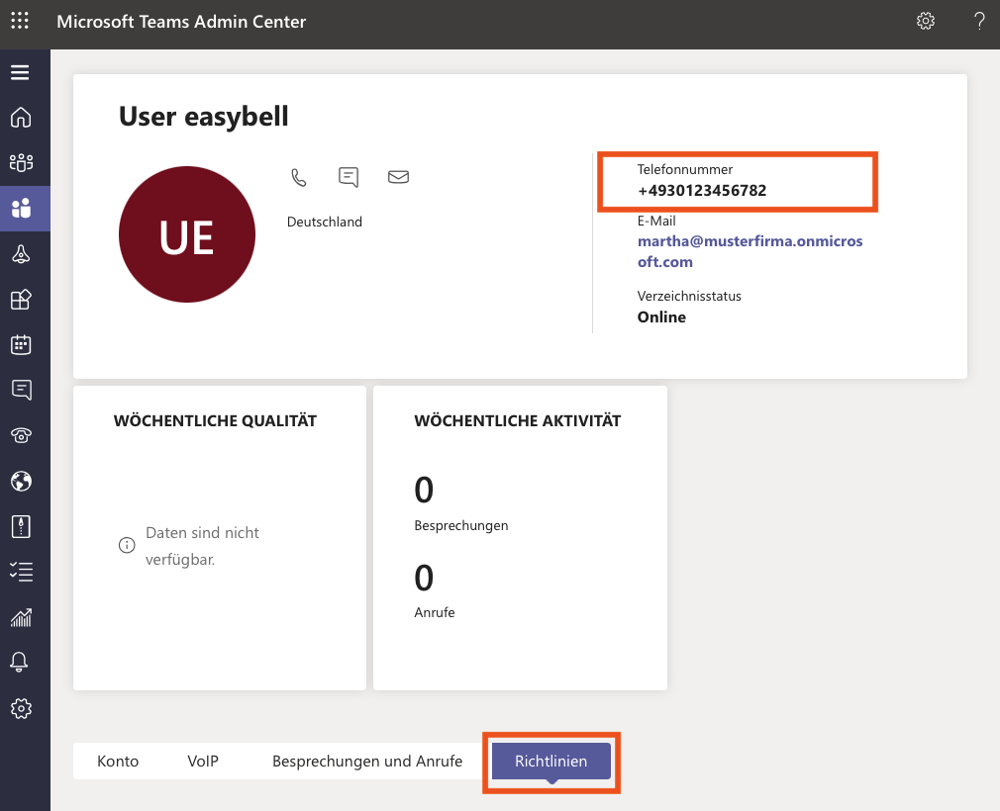Click the phone call icon for user

(x=298, y=177)
